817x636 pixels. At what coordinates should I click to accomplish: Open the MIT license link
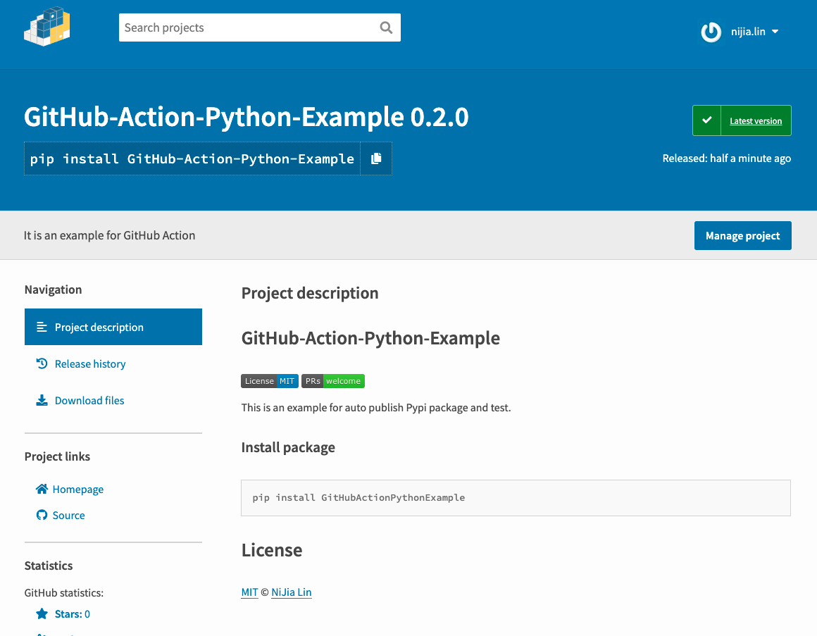pyautogui.click(x=249, y=592)
